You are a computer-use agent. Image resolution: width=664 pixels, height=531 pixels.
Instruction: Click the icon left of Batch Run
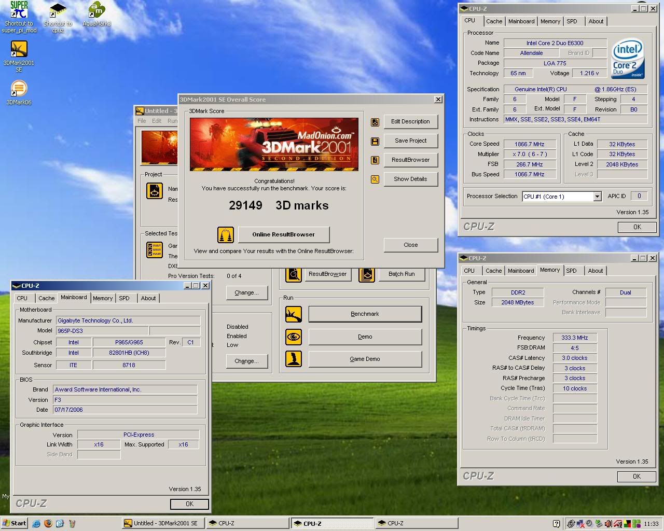(367, 274)
